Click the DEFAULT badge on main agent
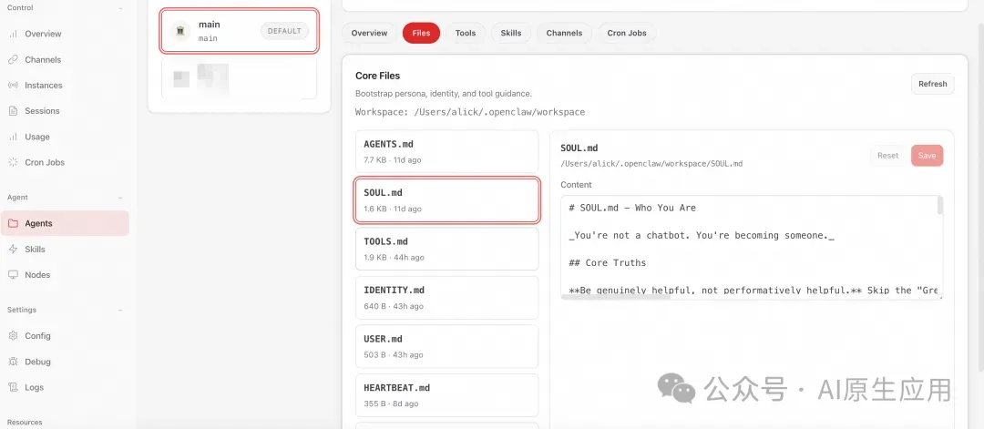The height and width of the screenshot is (429, 984). 284,31
